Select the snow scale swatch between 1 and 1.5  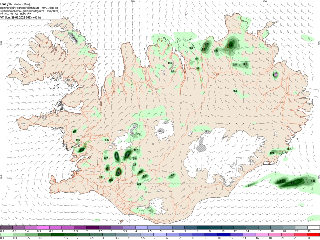point(68,228)
